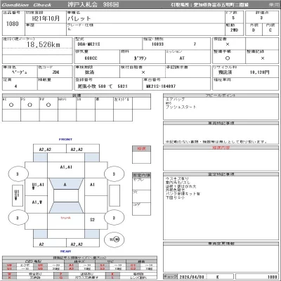Image resolution: width=281 pixels, height=281 pixels.
Task: Click the mileage '18,526km'
Action: tap(44, 44)
